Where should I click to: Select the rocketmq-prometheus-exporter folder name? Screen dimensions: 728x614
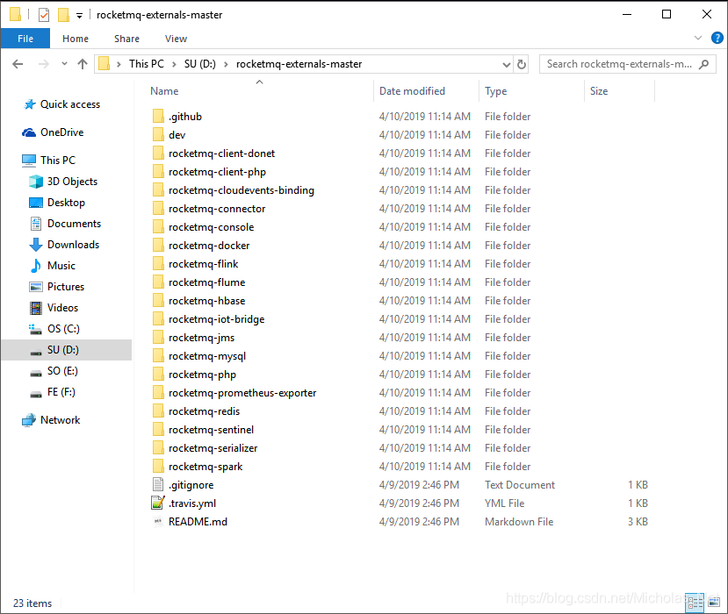tap(242, 393)
